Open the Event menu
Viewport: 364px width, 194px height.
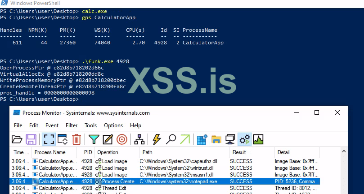(x=52, y=125)
